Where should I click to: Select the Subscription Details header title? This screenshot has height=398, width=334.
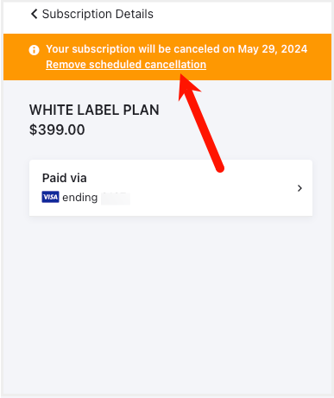click(98, 14)
